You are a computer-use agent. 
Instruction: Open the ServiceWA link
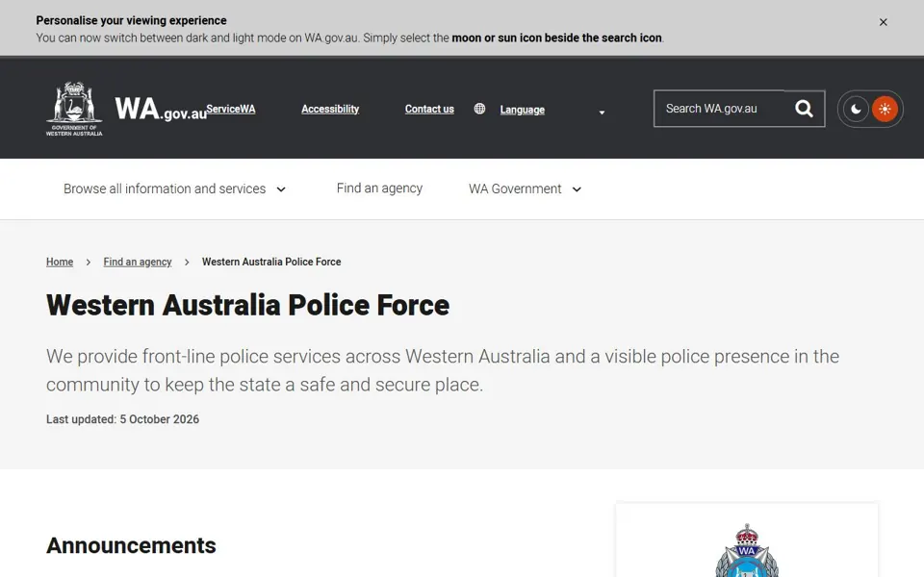tap(230, 109)
